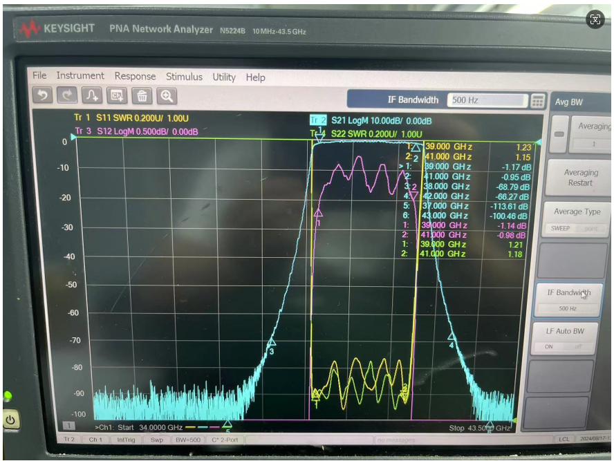Image resolution: width=614 pixels, height=461 pixels.
Task: Open the Stimulus menu
Action: click(184, 77)
